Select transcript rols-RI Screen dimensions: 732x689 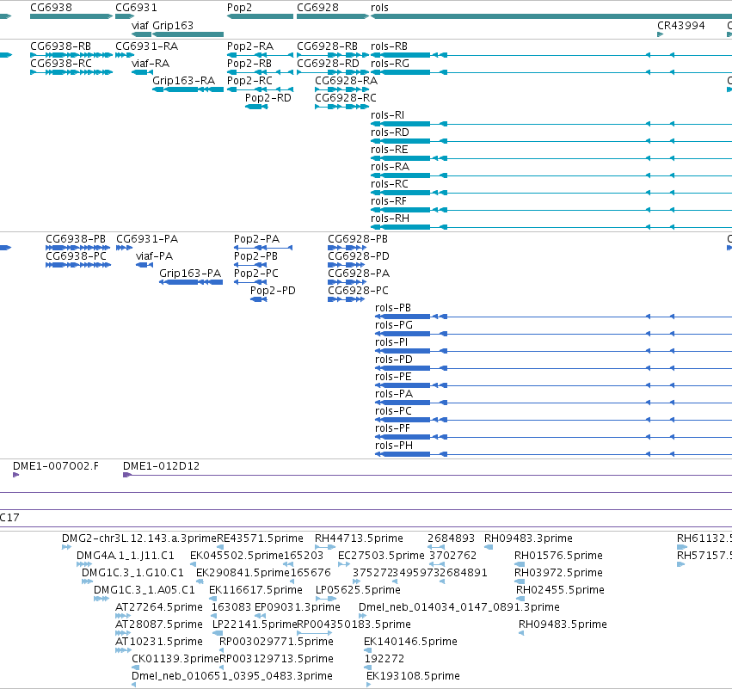point(551,124)
